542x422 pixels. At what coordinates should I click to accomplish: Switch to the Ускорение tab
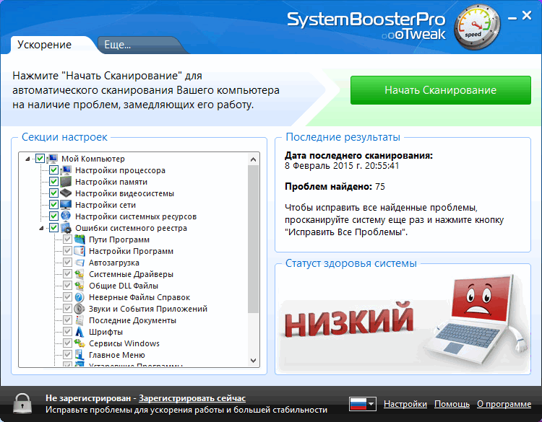[x=45, y=45]
